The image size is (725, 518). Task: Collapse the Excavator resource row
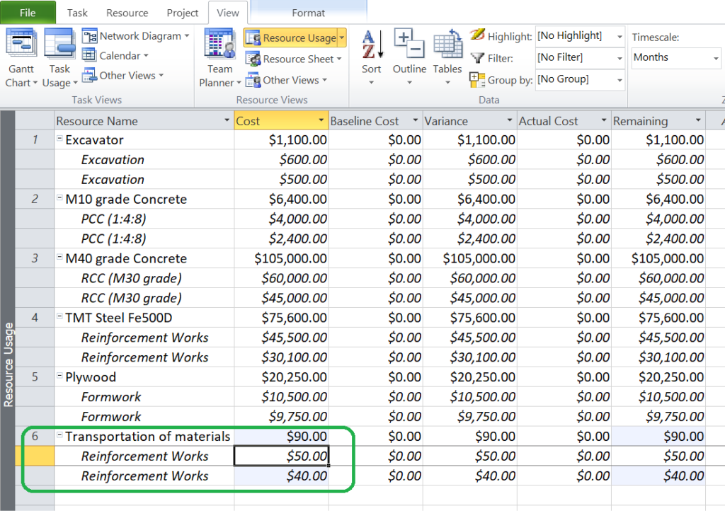[60, 139]
